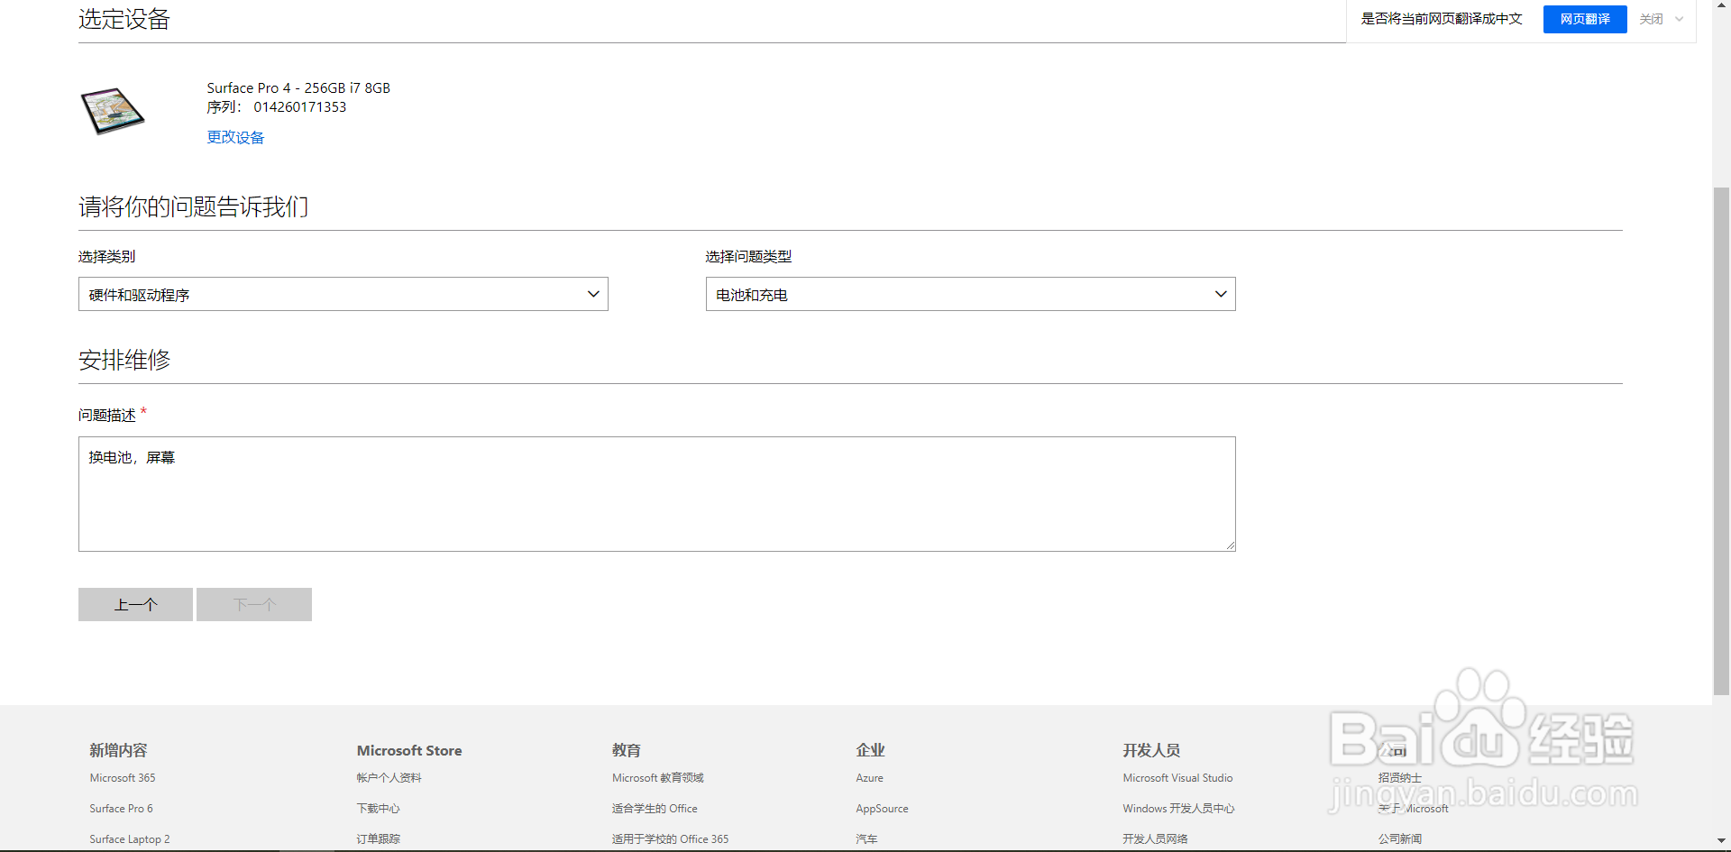The width and height of the screenshot is (1731, 852).
Task: Open Microsoft Visual Studio footer link
Action: point(1177,777)
